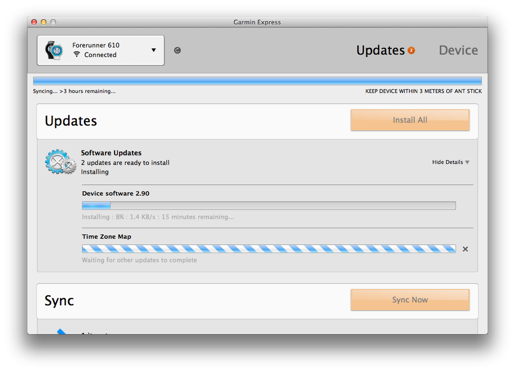Click the Software Updates gear icon
The image size is (515, 372).
point(61,162)
